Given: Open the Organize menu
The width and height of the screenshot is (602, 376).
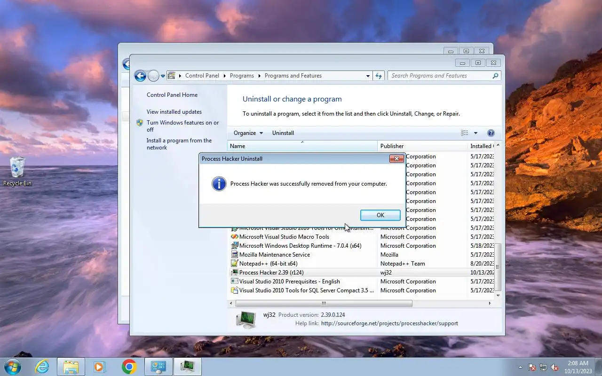Looking at the screenshot, I should pyautogui.click(x=248, y=133).
